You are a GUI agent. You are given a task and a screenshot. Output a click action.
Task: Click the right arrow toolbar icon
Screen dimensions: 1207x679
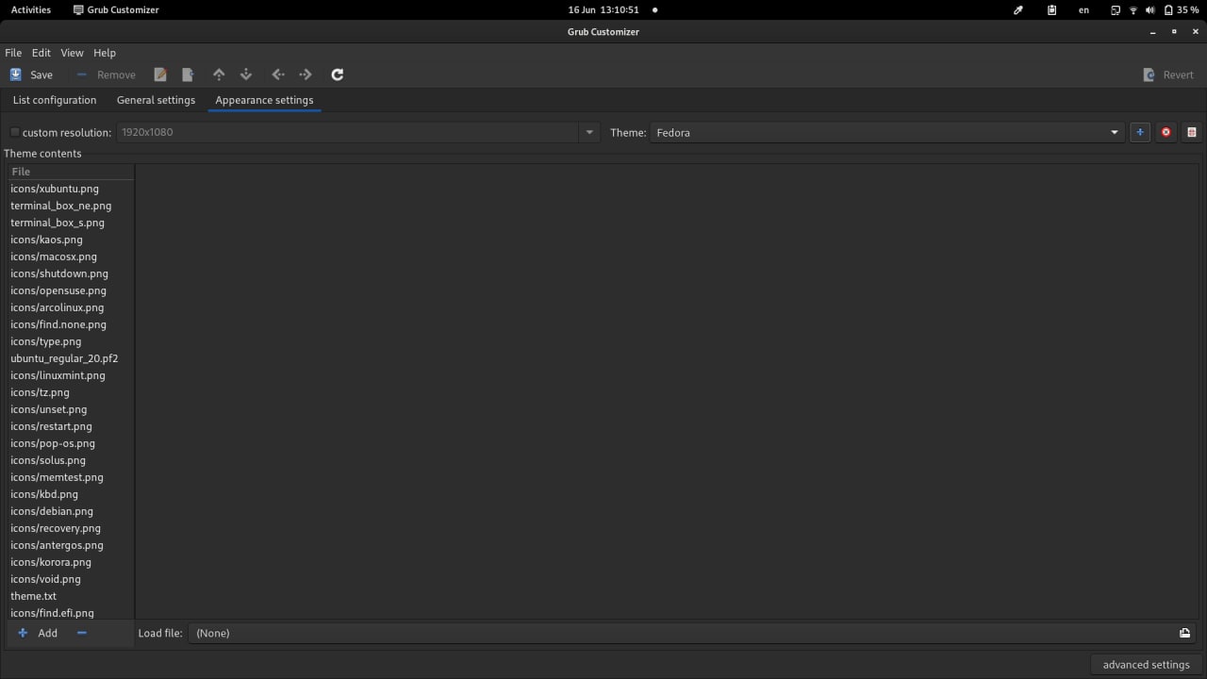click(306, 75)
